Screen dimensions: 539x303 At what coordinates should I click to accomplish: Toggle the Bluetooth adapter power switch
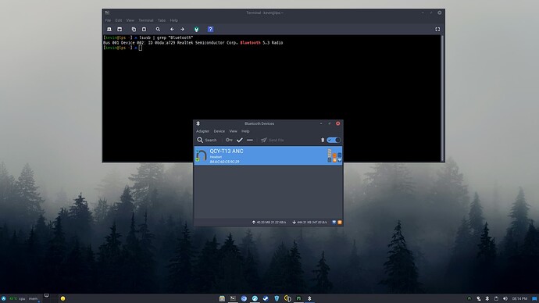[x=334, y=140]
